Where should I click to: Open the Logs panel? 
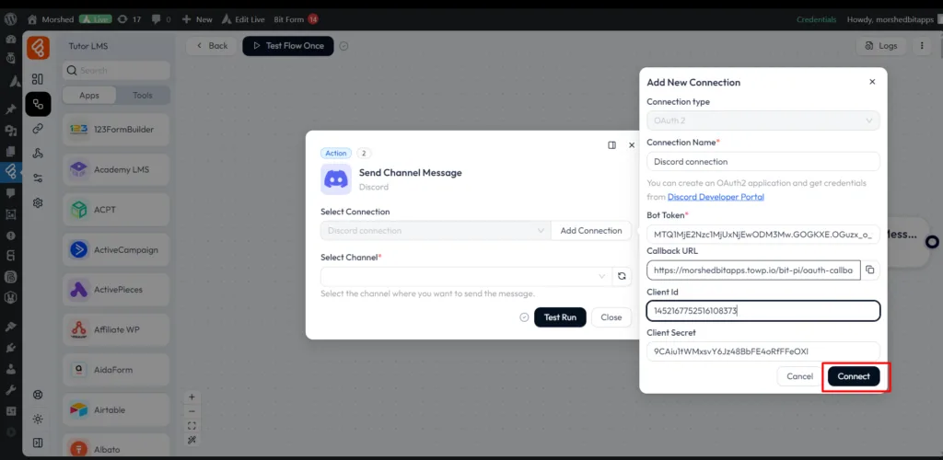[881, 46]
